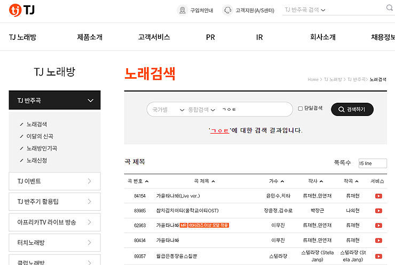
Task: Open the IR main menu
Action: pos(259,37)
